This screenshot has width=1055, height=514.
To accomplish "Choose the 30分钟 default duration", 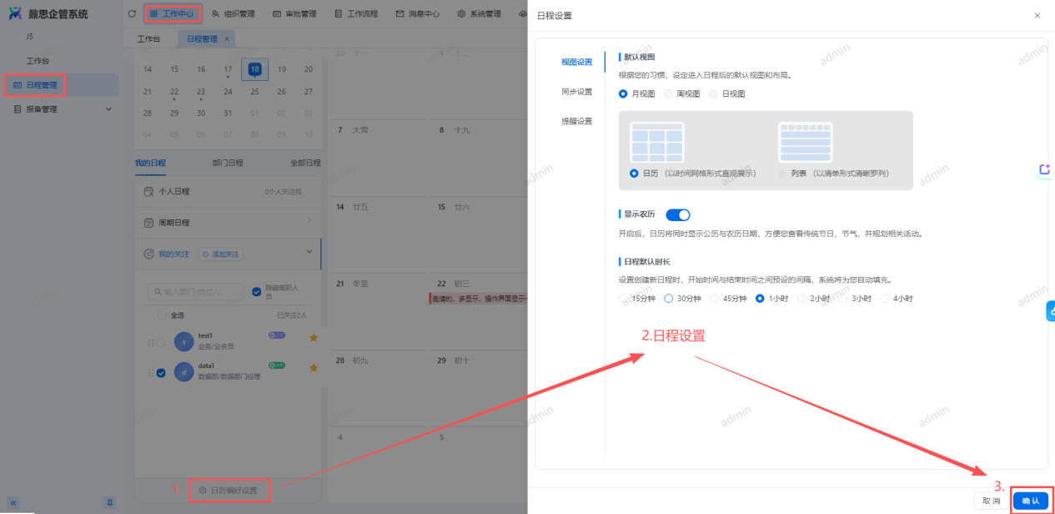I will click(x=669, y=298).
